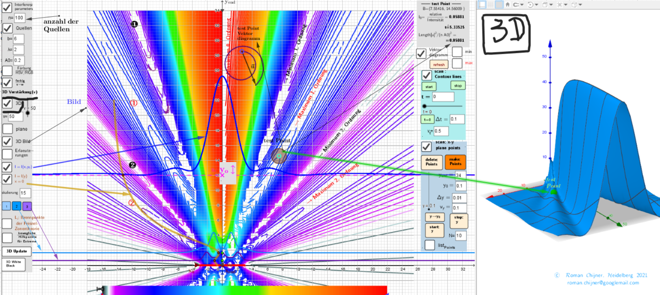Image resolution: width=660 pixels, height=295 pixels.
Task: Toggle the 3D checkbox
Action: click(7, 104)
